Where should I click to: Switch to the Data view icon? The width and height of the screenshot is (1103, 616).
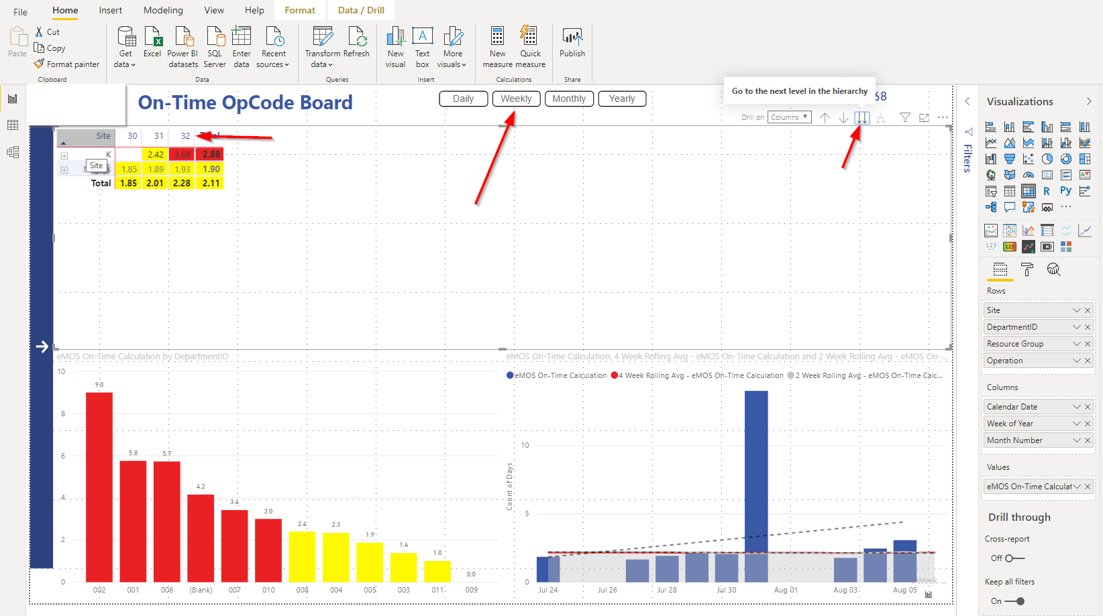13,125
